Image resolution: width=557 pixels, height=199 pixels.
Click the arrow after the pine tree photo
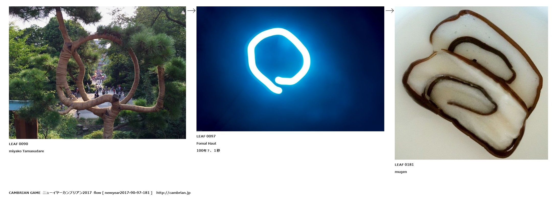coord(191,10)
